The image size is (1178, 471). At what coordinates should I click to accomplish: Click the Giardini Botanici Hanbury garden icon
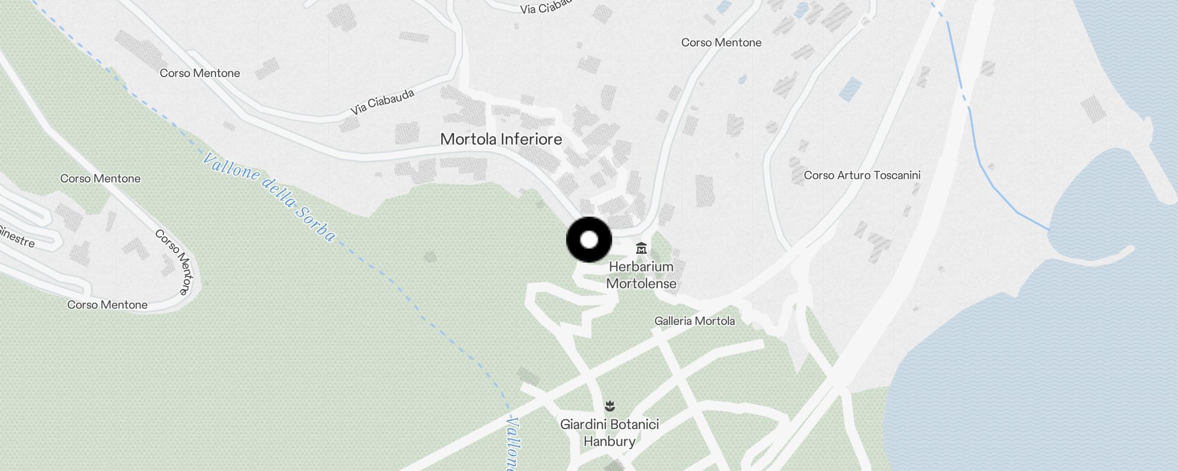[x=610, y=406]
